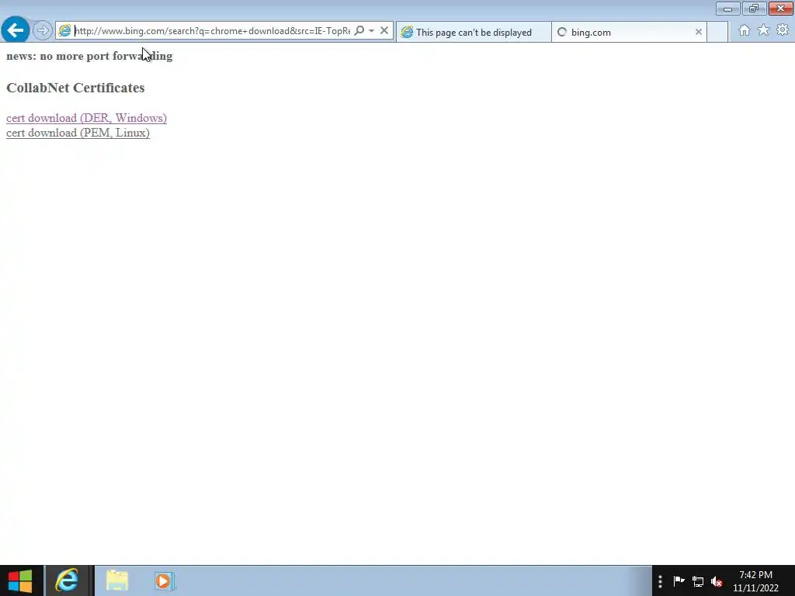Open the Home page icon
Viewport: 795px width, 596px height.
744,30
